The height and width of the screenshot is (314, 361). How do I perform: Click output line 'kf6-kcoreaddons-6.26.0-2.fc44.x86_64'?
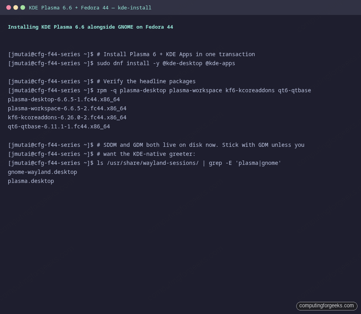click(x=67, y=117)
